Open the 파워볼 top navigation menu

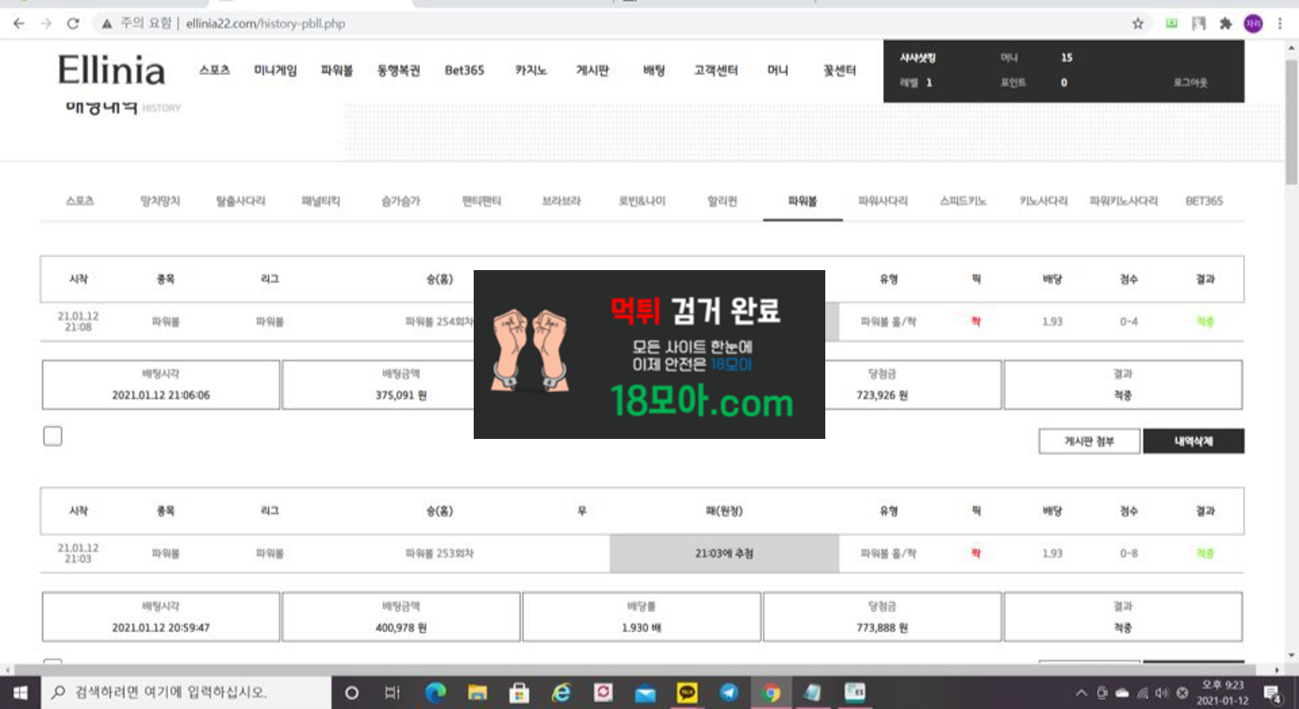337,70
